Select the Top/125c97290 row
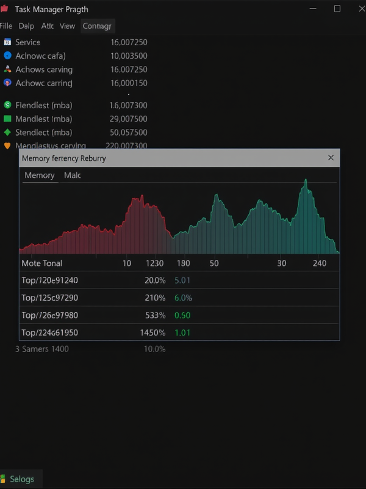 click(x=179, y=298)
